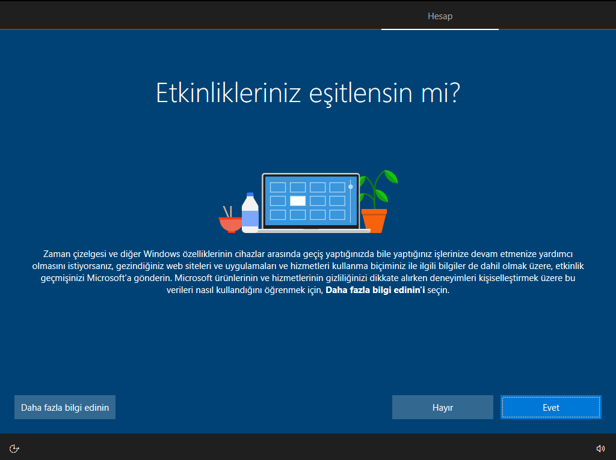
Task: Click the bold "Daha fazla bilgi edinin'i" text
Action: [x=375, y=290]
